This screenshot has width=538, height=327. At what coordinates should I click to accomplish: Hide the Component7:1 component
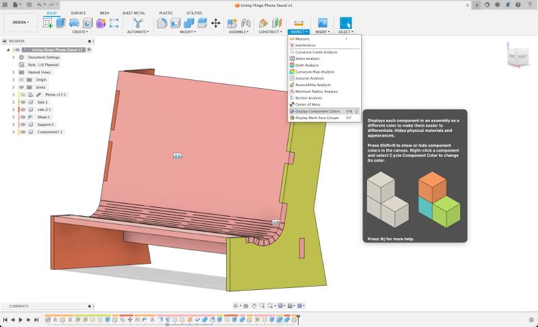23,132
